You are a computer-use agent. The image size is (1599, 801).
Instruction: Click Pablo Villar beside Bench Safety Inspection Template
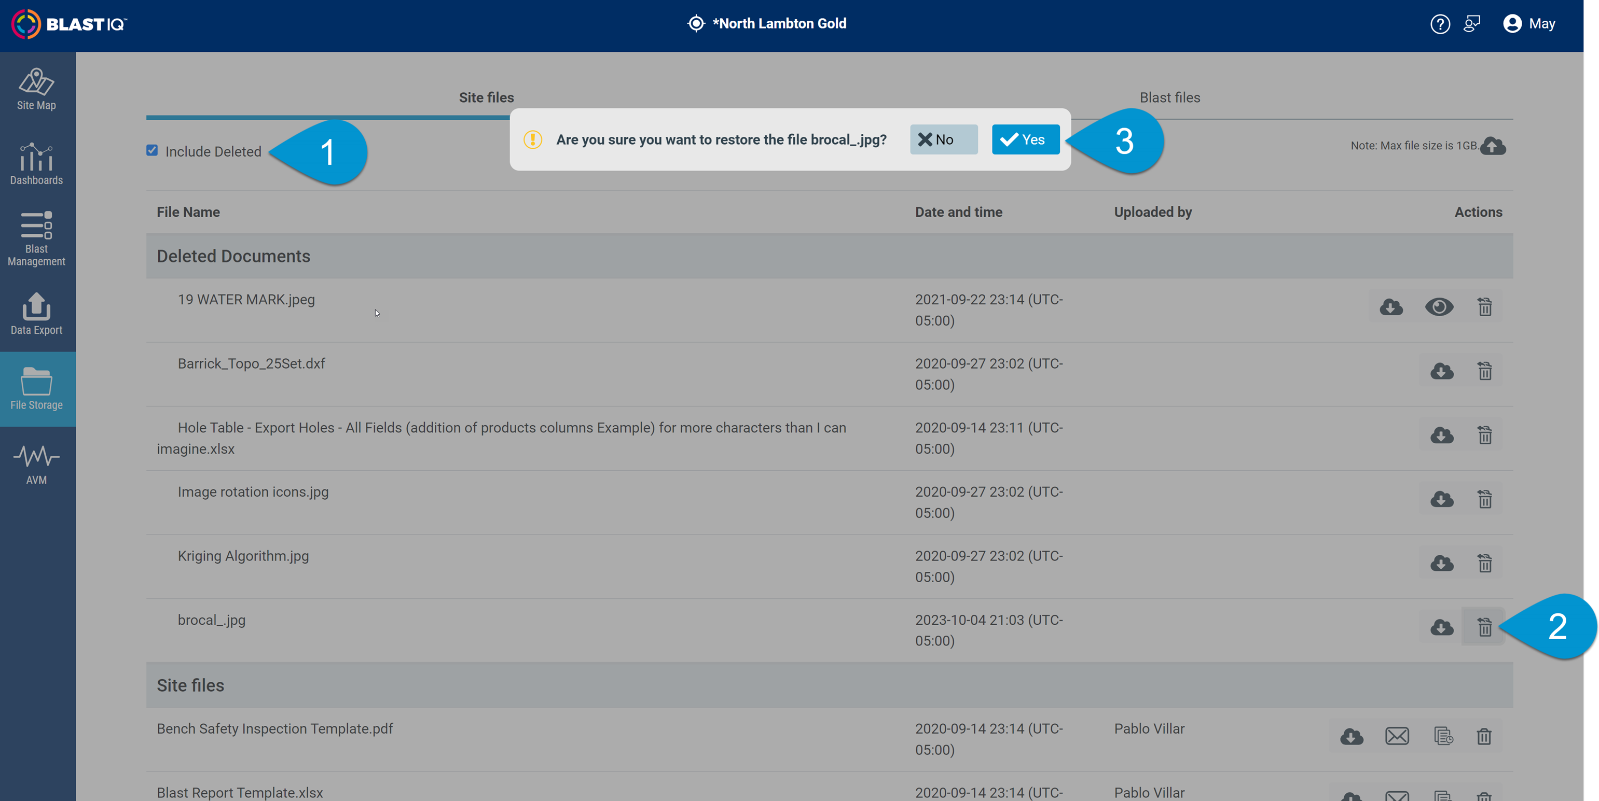1149,729
